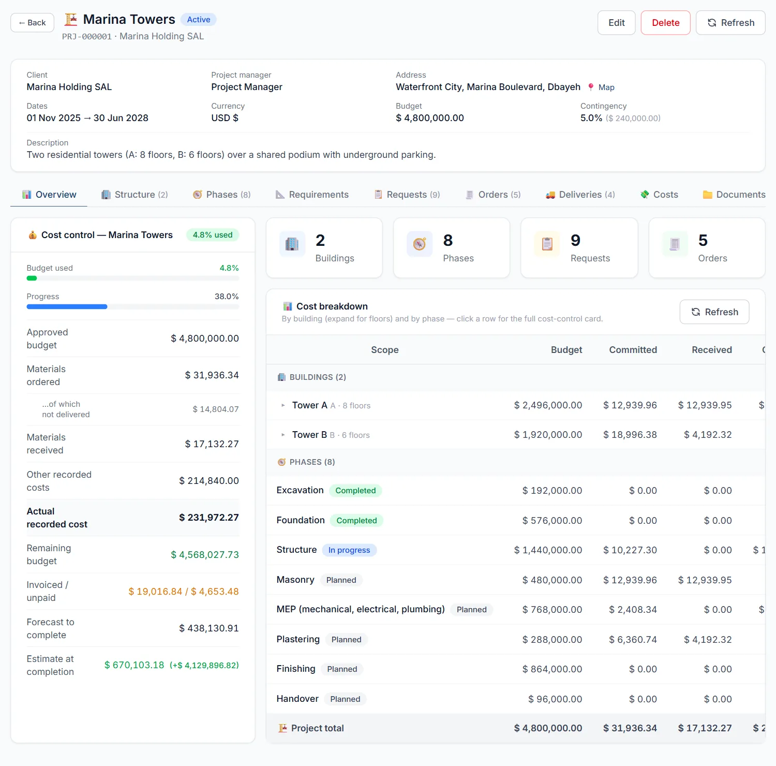Click the compass icon next to PHASES (8)
Viewport: 776px width, 766px height.
point(281,462)
